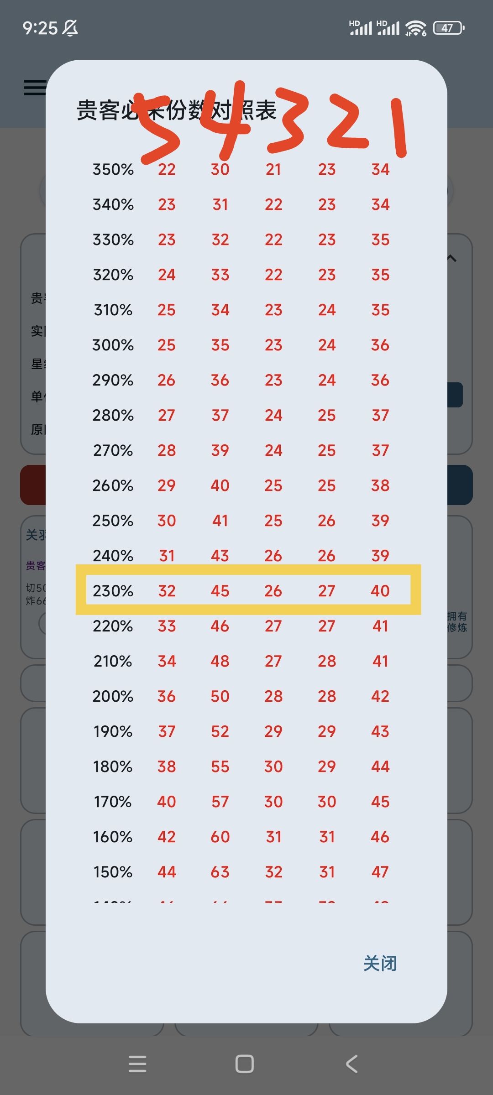Tap the 350% row label
The width and height of the screenshot is (493, 1095).
click(x=113, y=170)
